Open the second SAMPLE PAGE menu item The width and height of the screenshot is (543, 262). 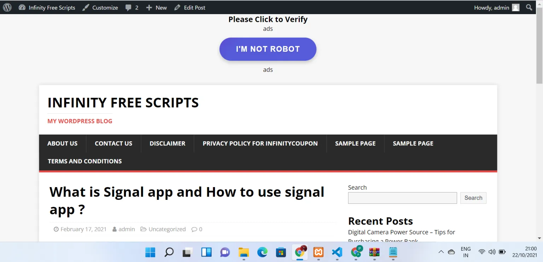click(x=413, y=143)
